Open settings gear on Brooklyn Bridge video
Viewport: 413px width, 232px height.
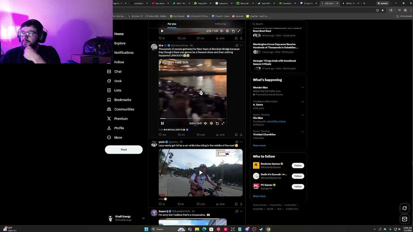[211, 123]
